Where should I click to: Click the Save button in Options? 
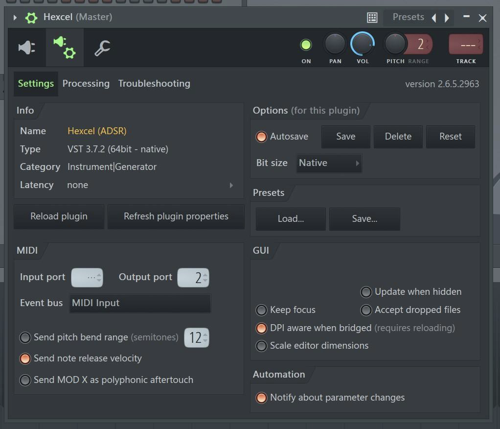pyautogui.click(x=346, y=137)
